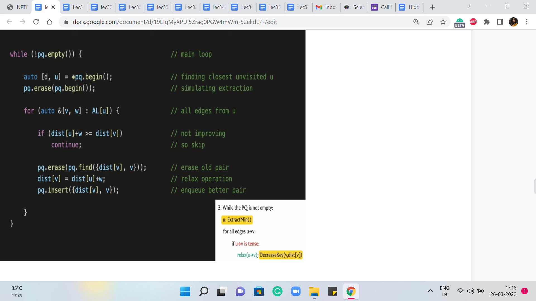536x301 pixels.
Task: Switch to the lec35 tab
Action: coord(270,7)
